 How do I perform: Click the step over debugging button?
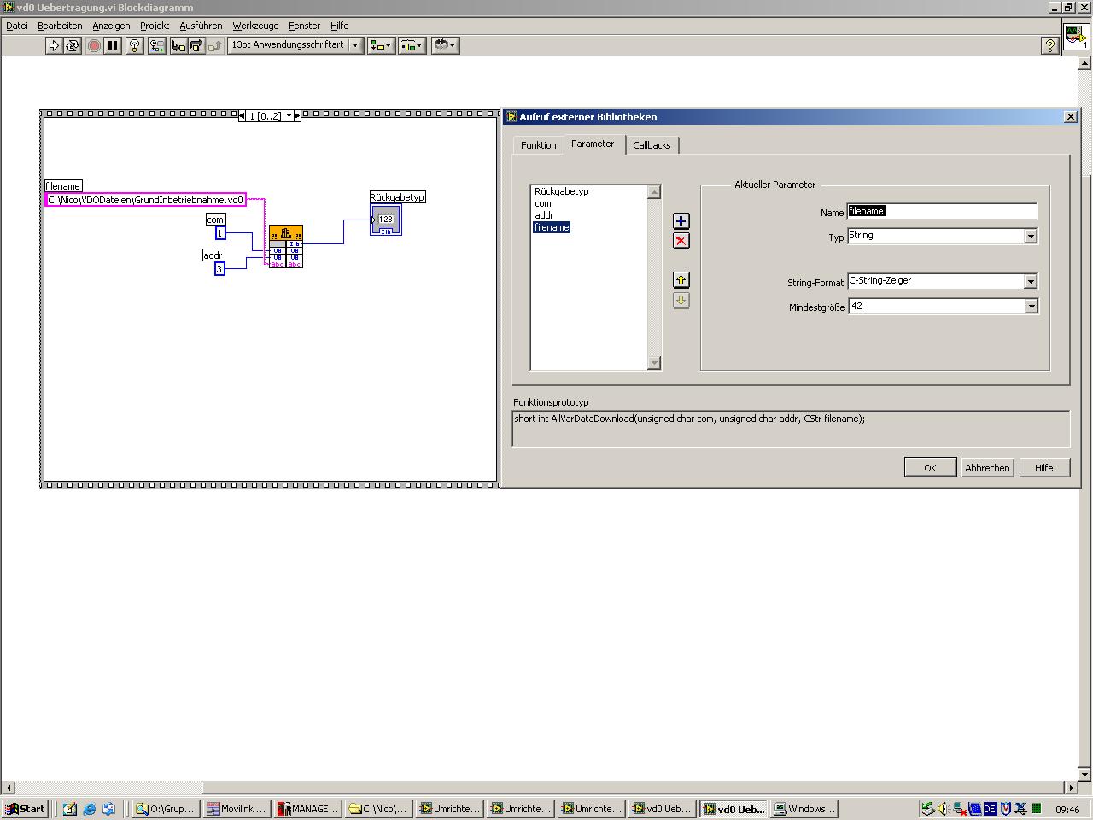[196, 45]
